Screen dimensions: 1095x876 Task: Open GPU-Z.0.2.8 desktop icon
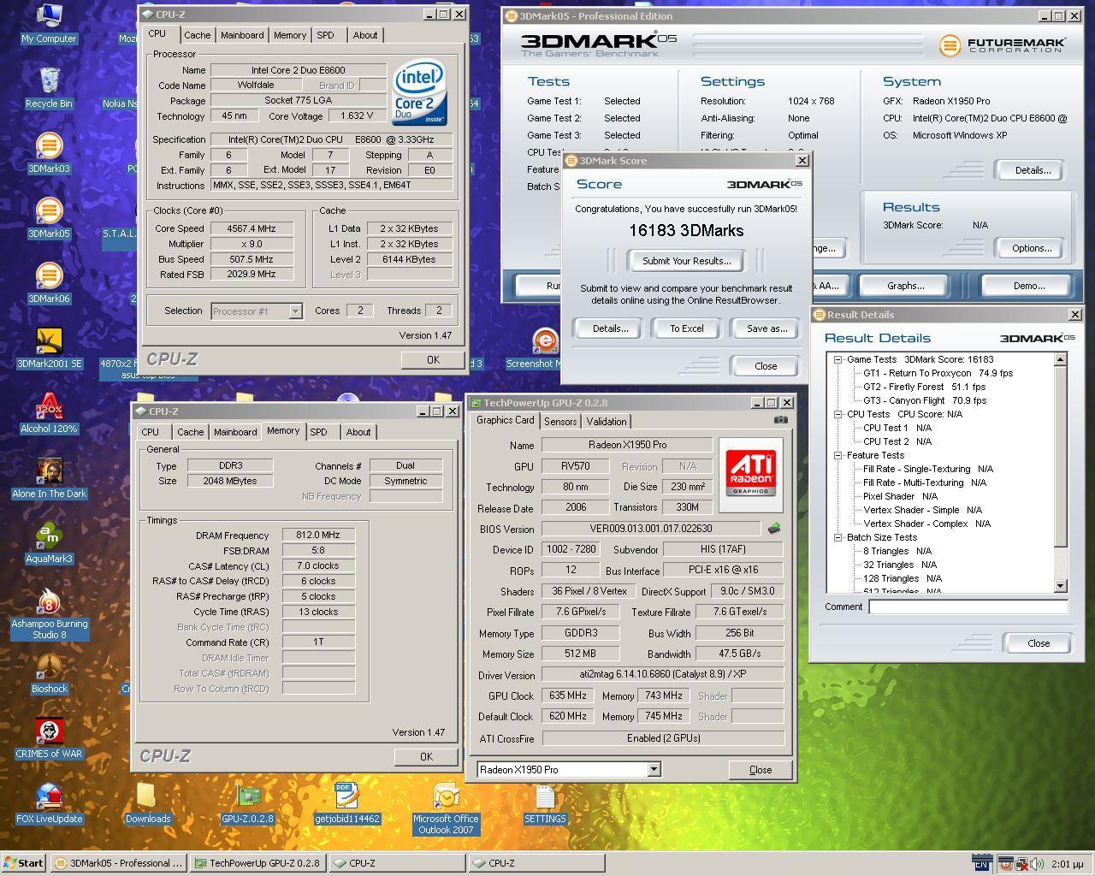point(247,803)
